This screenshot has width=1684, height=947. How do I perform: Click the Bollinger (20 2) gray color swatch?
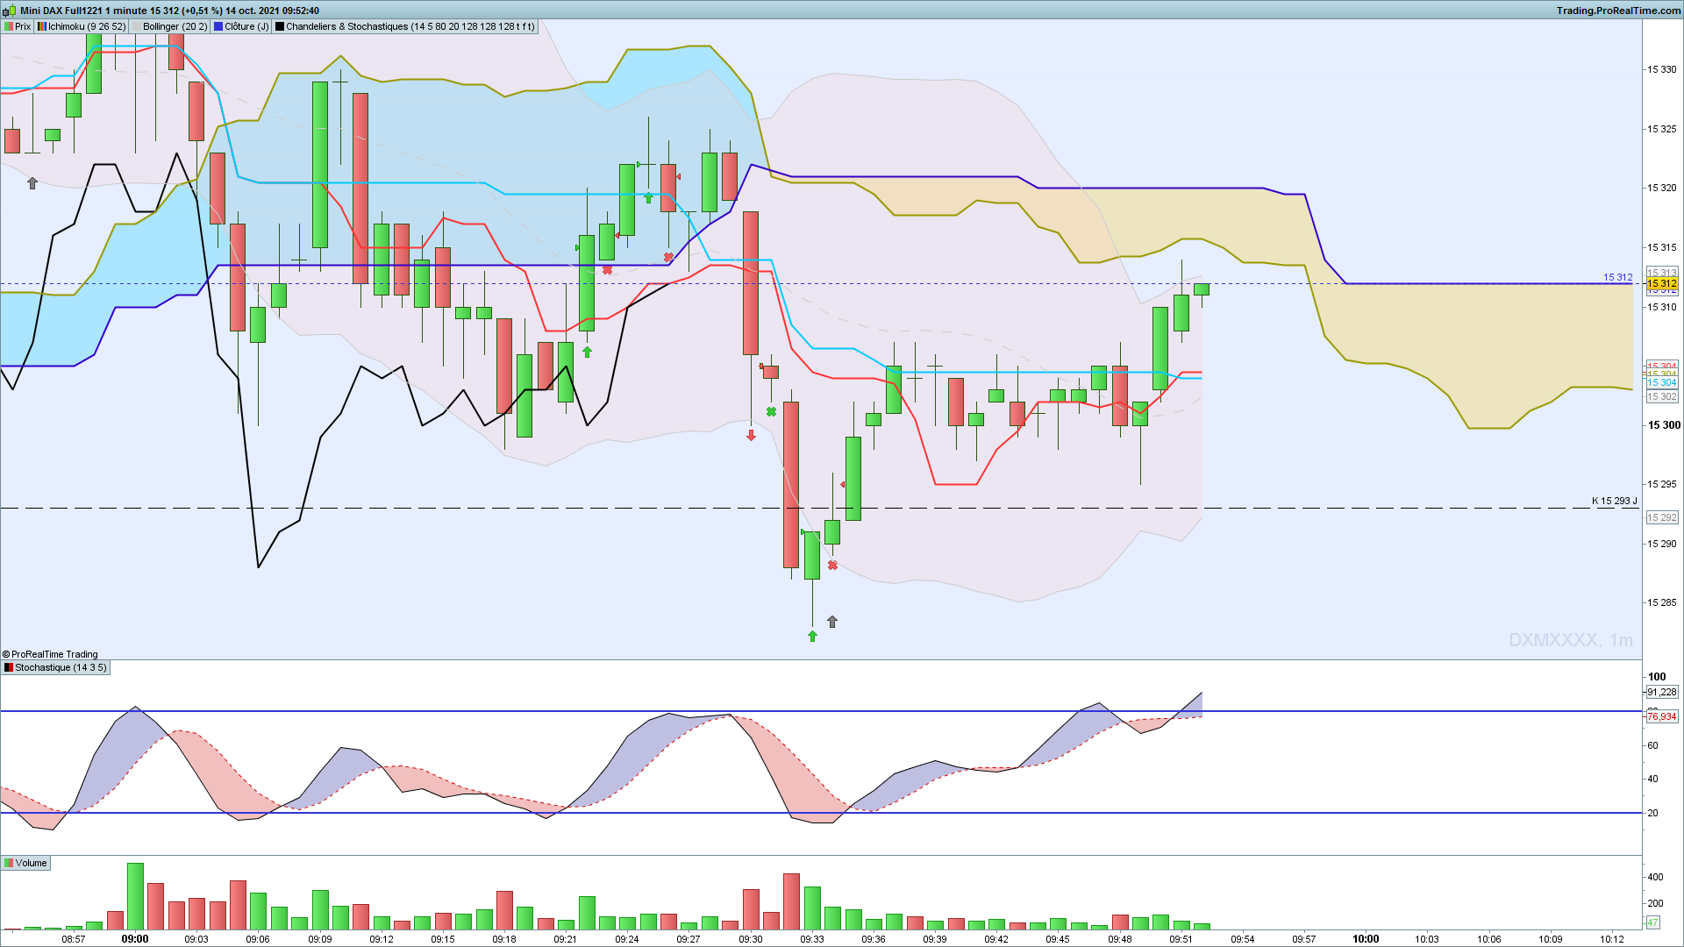[136, 26]
